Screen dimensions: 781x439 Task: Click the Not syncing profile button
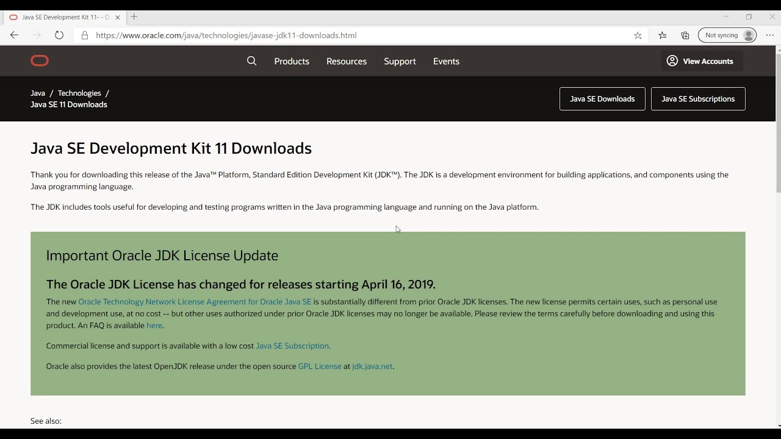click(727, 35)
